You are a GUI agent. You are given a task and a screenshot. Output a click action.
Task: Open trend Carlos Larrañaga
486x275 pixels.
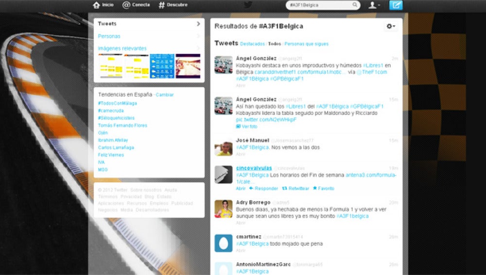(116, 147)
